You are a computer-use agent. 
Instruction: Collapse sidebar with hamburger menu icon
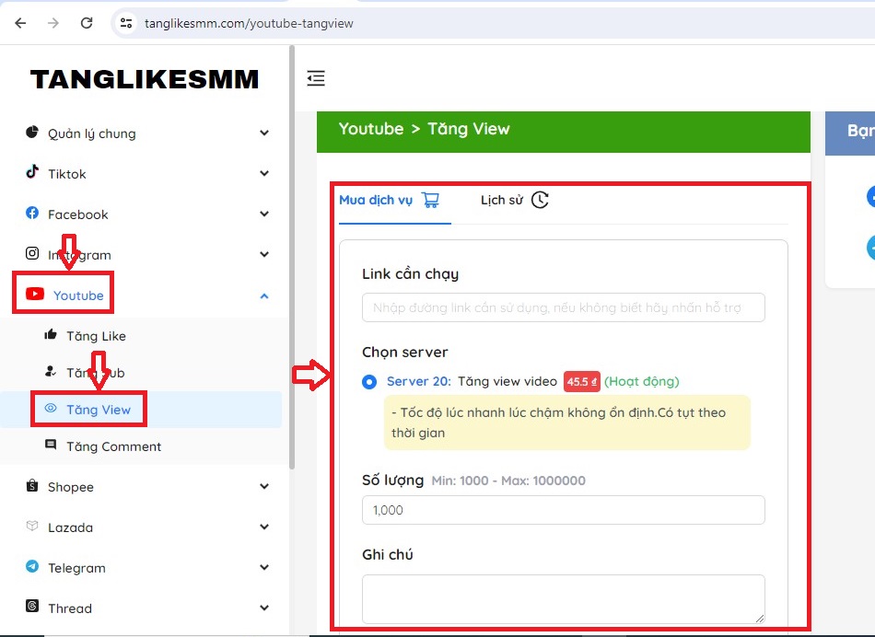point(316,78)
